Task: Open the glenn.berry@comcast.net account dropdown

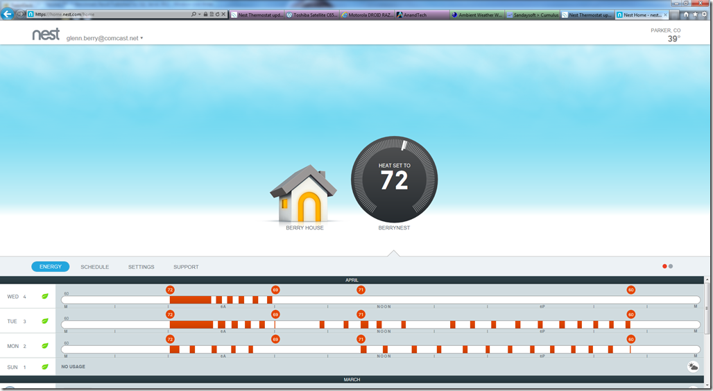Action: point(105,38)
